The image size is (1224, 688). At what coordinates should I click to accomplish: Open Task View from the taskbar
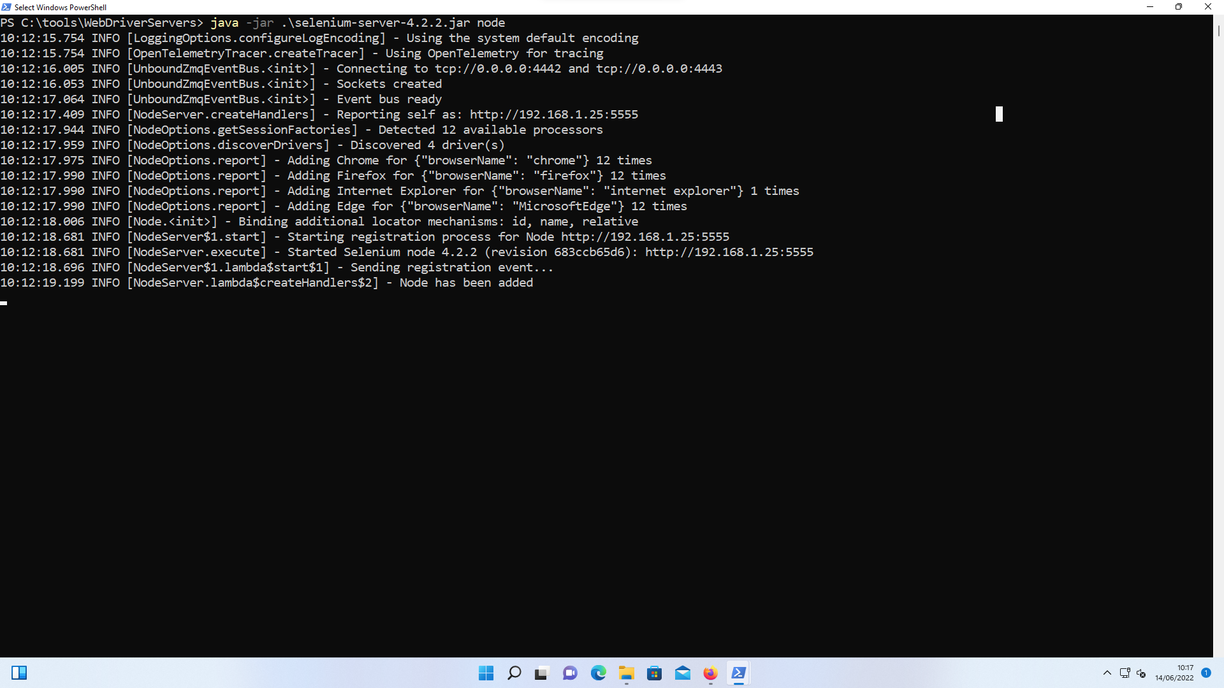[542, 673]
